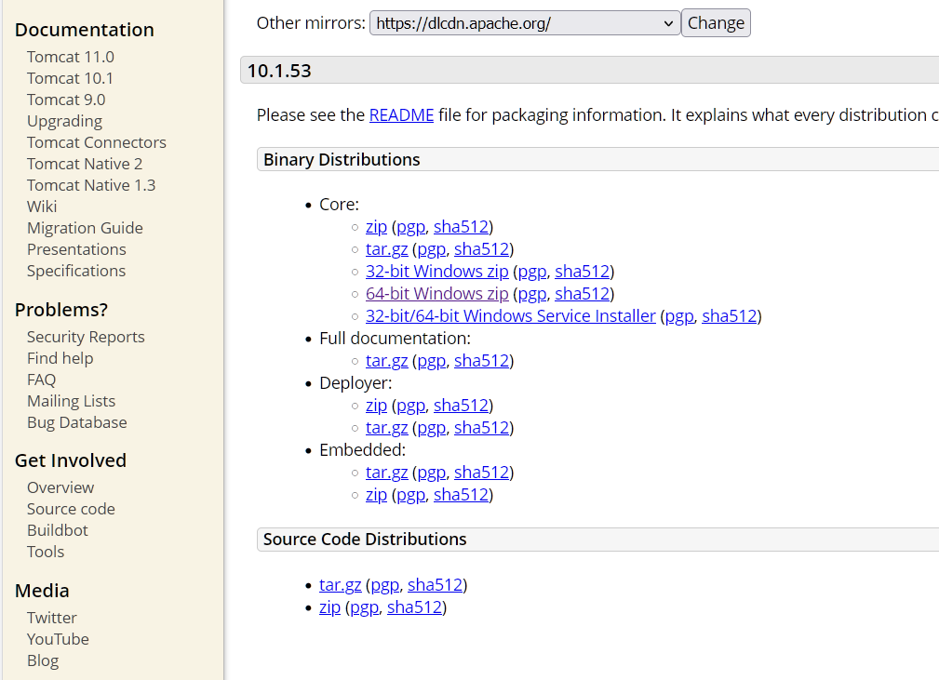Open pgp signature for Core tar.gz
This screenshot has width=939, height=680.
click(432, 249)
